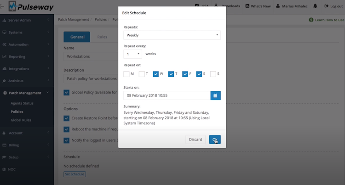
Task: Collapse the Patch Management menu chevron
Action: point(48,93)
